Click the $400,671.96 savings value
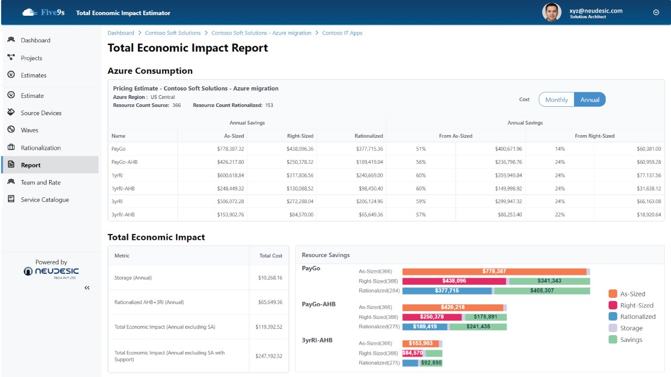Image resolution: width=671 pixels, height=377 pixels. tap(508, 149)
